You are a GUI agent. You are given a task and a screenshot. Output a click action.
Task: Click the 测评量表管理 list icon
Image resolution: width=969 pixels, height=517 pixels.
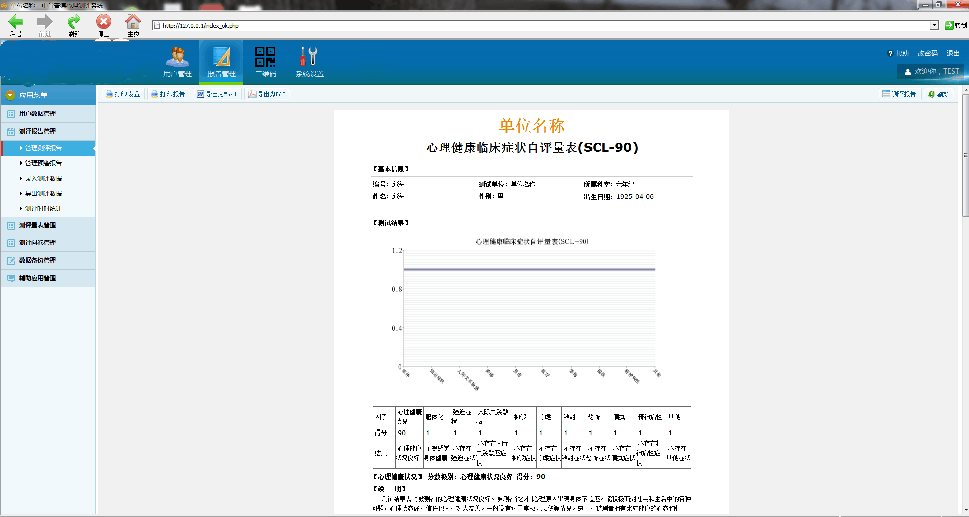click(x=11, y=226)
